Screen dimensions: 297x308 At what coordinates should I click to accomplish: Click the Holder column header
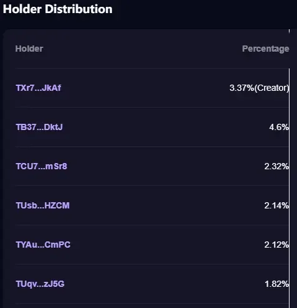coord(29,49)
